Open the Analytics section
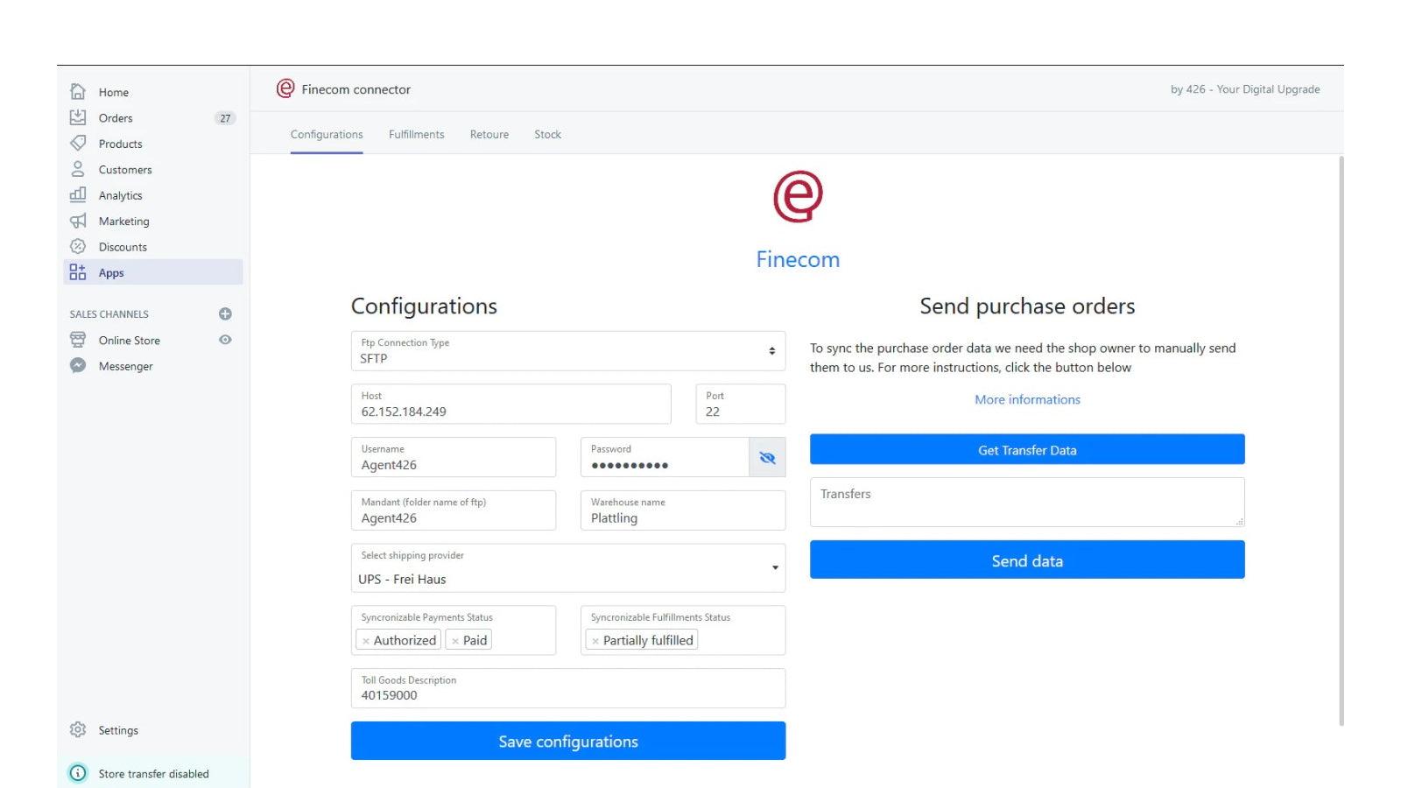1401x788 pixels. point(78,195)
